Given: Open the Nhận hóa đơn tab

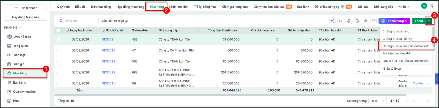Looking at the screenshot, I should [179, 7].
